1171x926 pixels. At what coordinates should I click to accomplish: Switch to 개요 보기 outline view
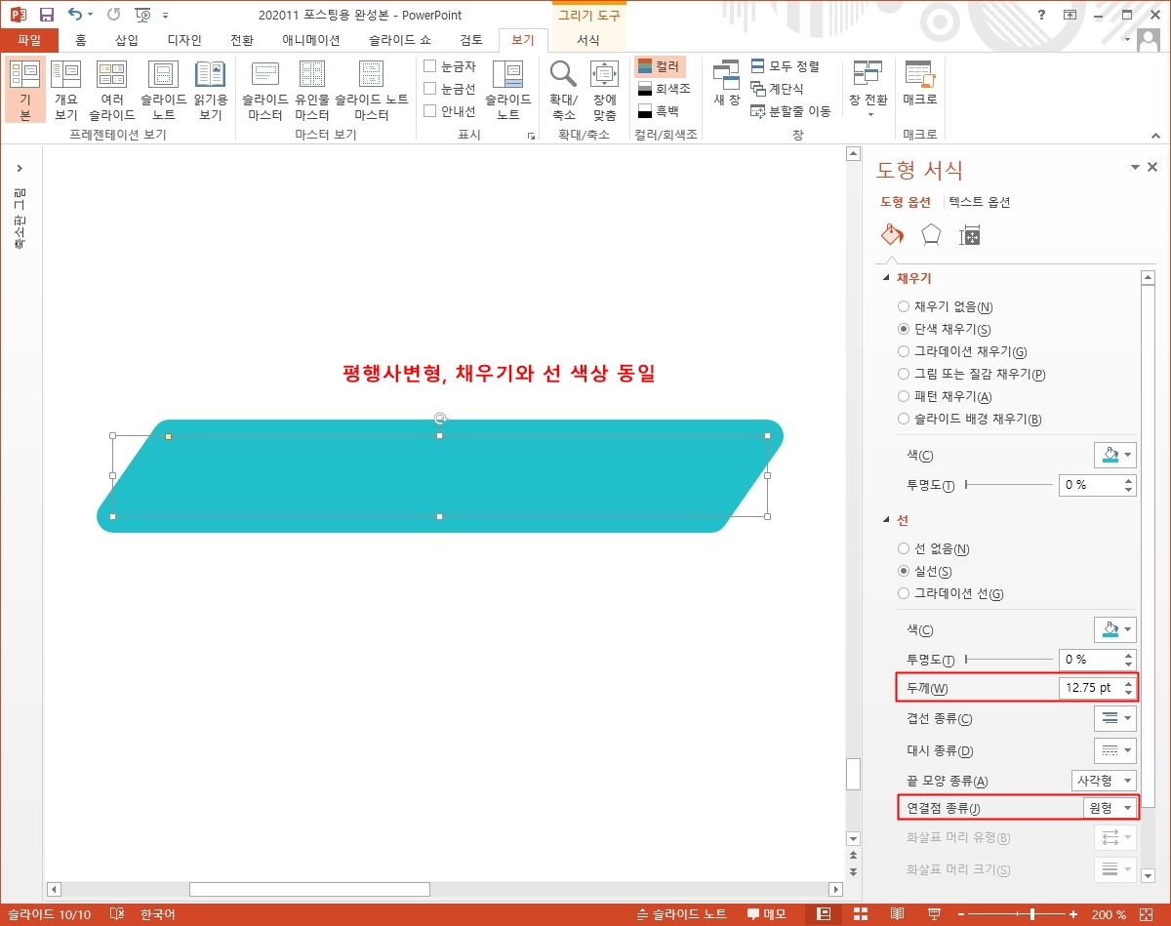pyautogui.click(x=65, y=90)
